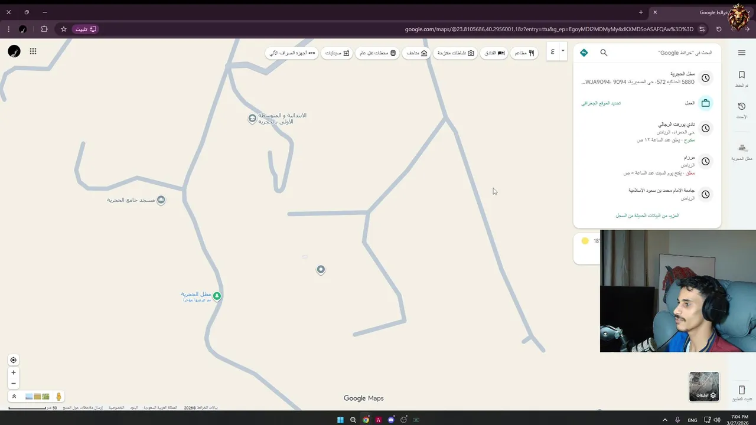Click the show my location button

click(x=13, y=360)
